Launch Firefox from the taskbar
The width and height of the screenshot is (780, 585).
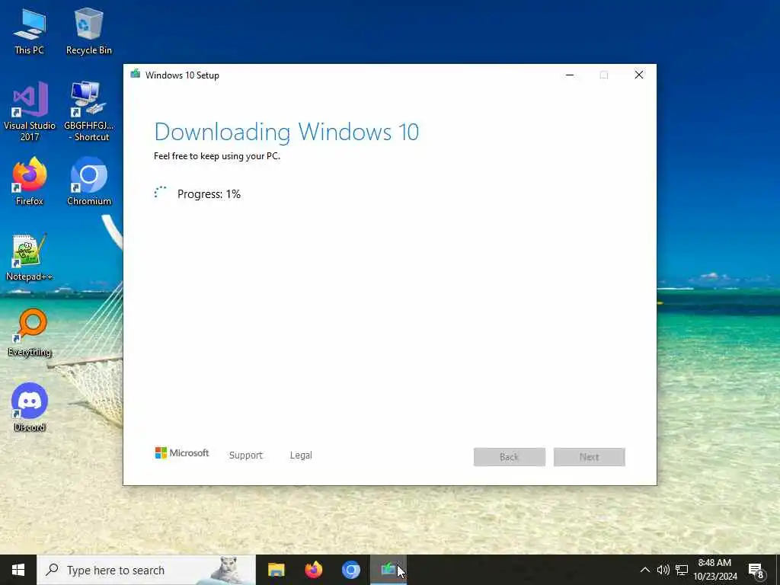(x=313, y=570)
